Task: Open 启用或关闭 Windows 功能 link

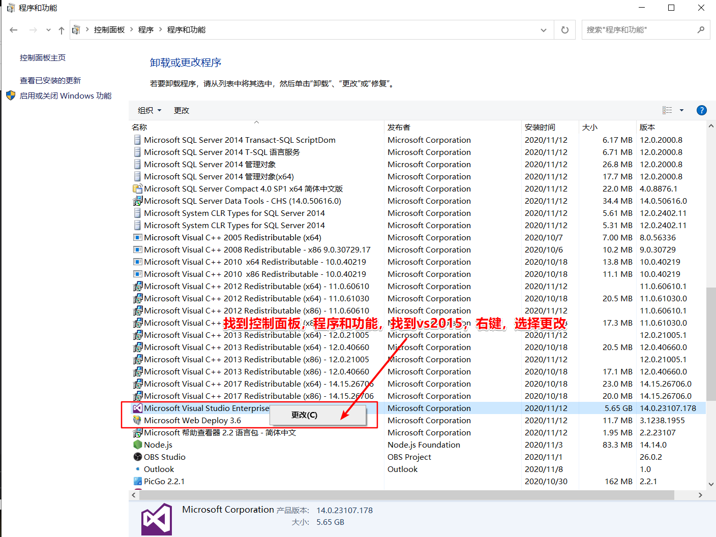Action: pyautogui.click(x=66, y=96)
